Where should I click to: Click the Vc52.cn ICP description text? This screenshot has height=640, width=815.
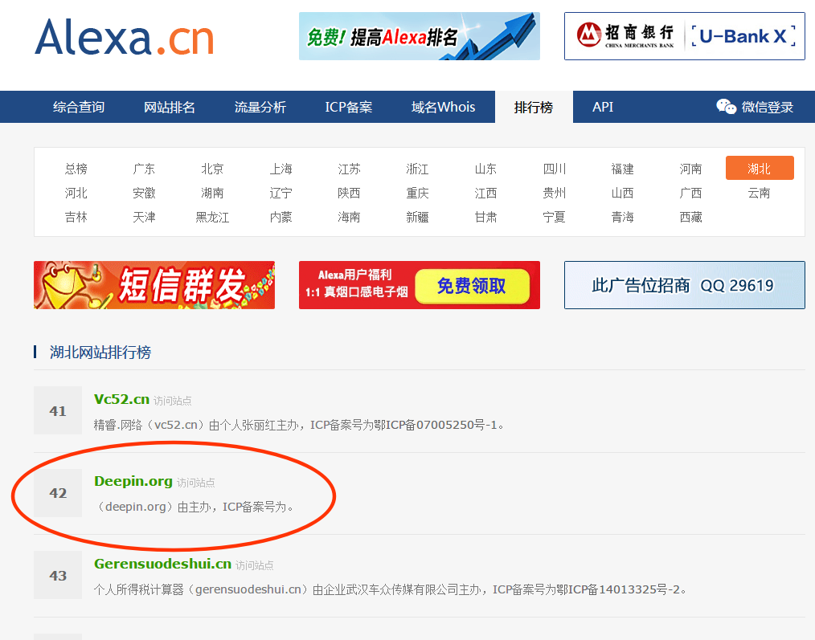point(299,425)
